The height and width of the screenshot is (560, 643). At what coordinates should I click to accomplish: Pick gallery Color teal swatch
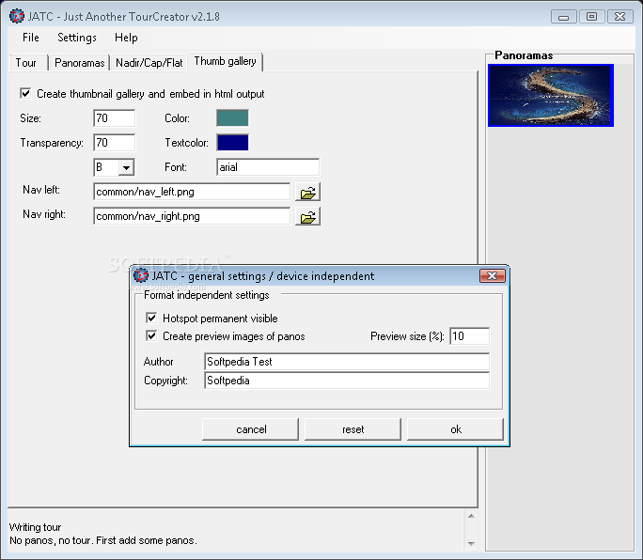232,118
